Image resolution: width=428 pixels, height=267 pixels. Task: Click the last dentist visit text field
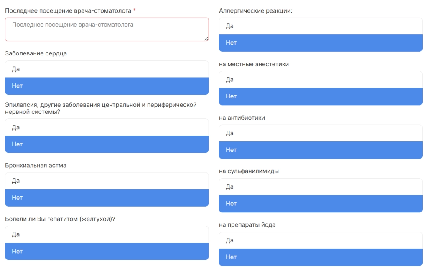[107, 29]
